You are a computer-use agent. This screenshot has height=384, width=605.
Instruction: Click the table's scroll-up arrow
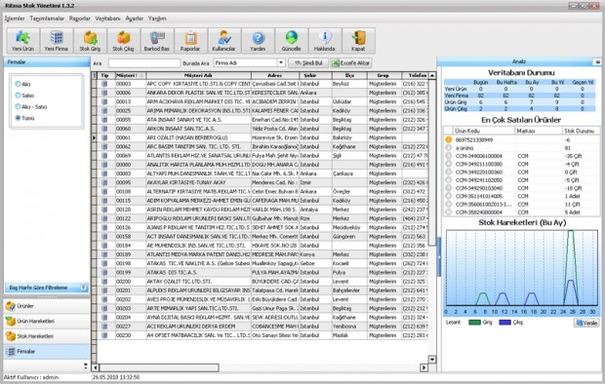point(432,76)
